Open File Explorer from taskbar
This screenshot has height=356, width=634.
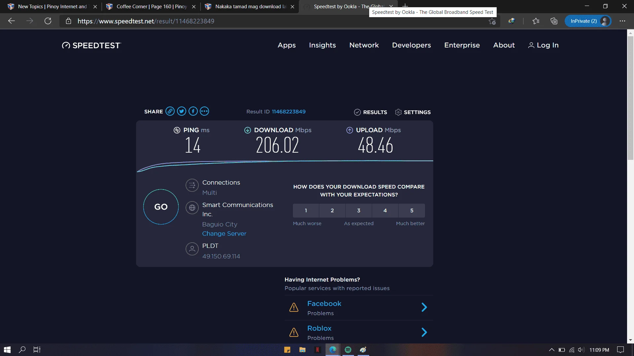tap(302, 350)
